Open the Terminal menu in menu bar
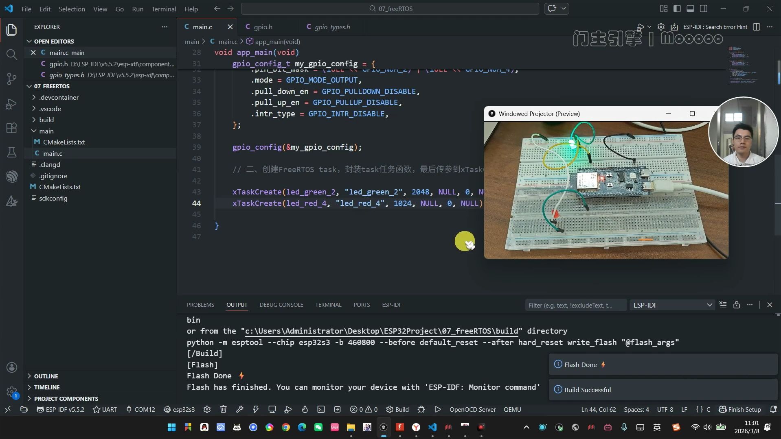Screen dimensions: 781x439 tap(164, 9)
